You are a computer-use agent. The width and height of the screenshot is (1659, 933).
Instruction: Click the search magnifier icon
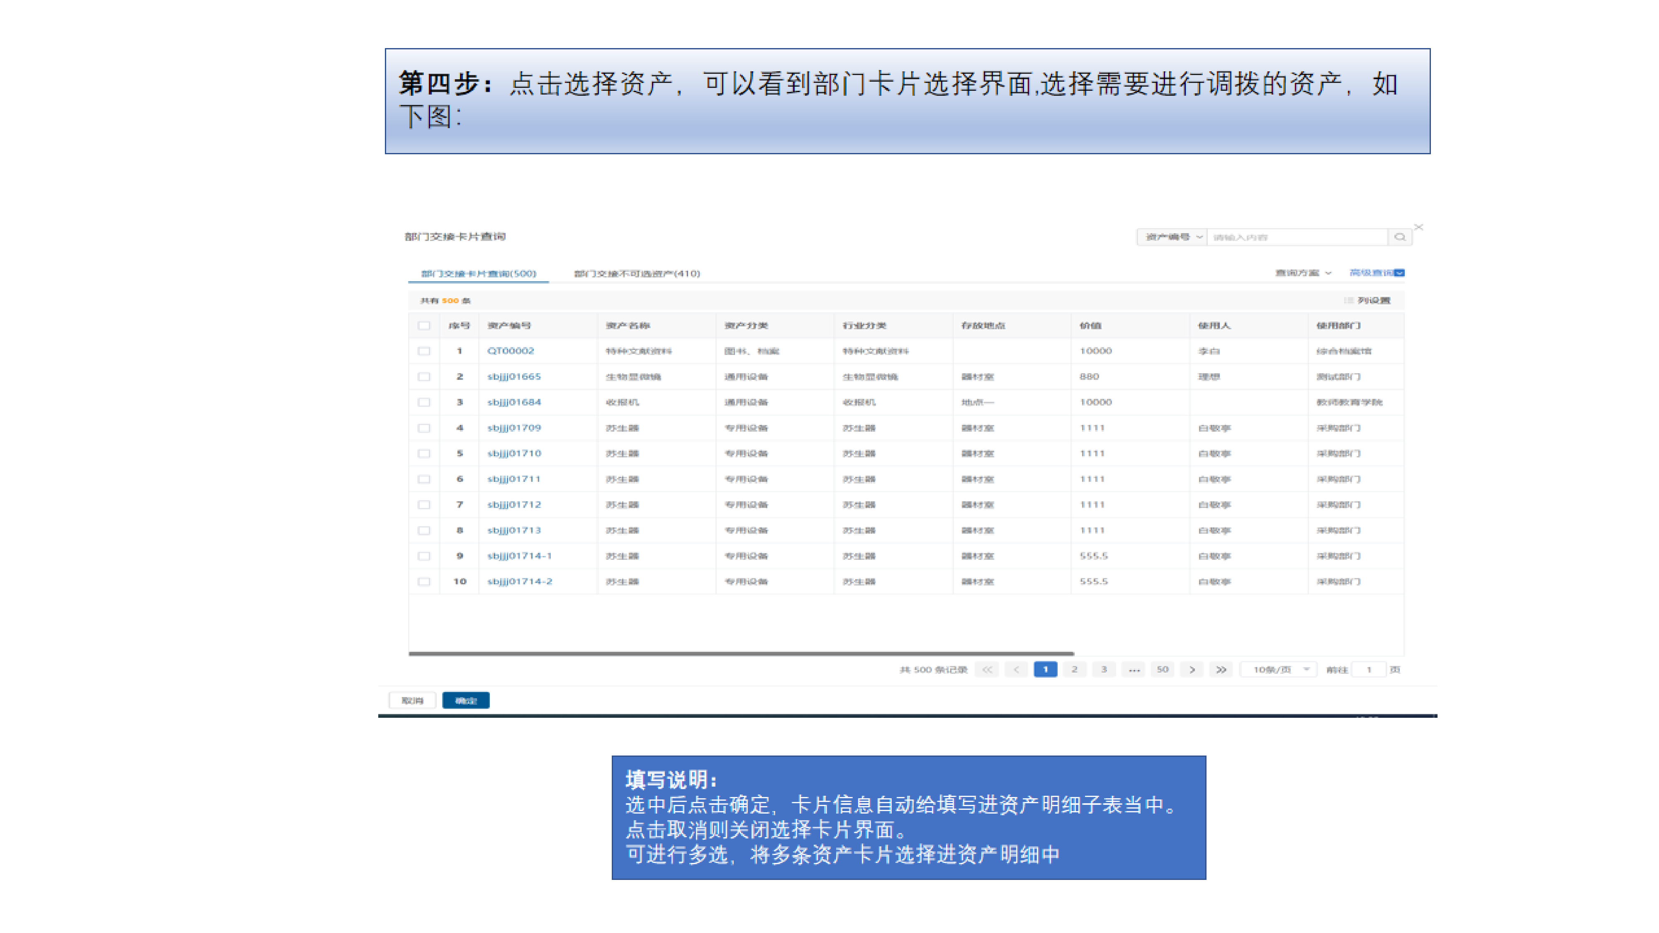(x=1399, y=237)
